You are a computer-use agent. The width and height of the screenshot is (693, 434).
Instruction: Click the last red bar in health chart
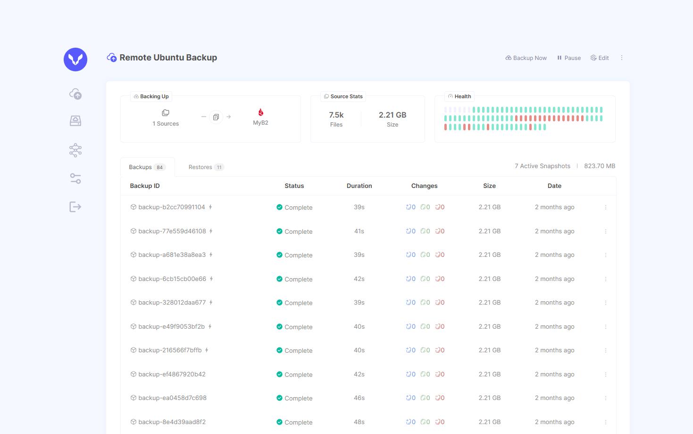tap(531, 127)
